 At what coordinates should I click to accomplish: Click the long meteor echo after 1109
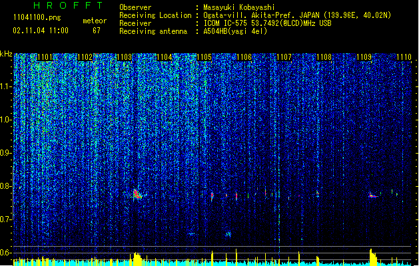coord(373,196)
